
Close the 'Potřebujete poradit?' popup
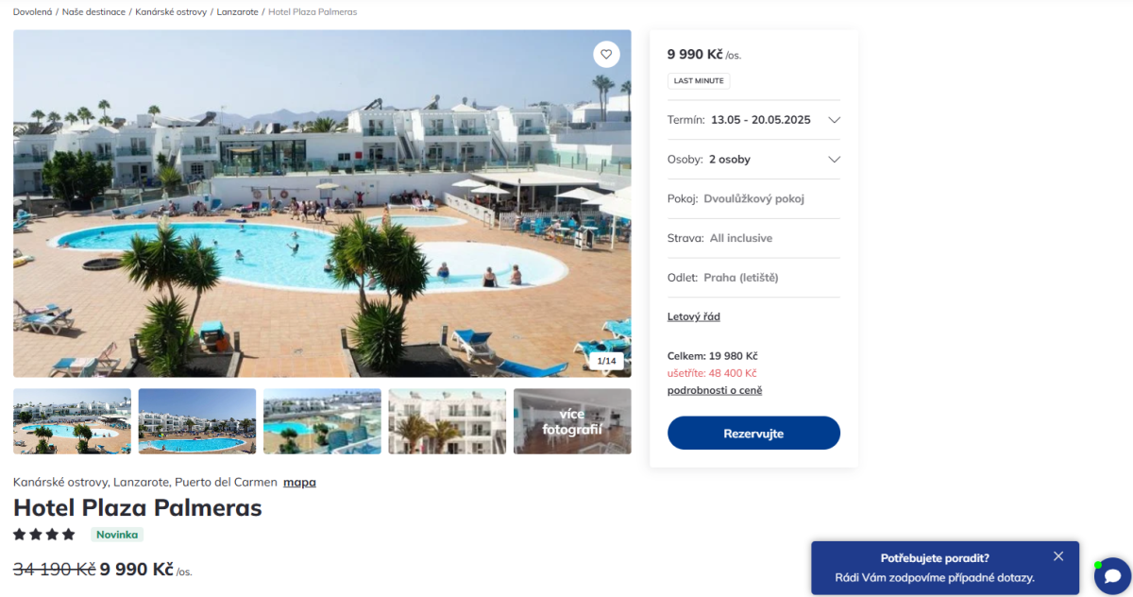coord(1058,556)
